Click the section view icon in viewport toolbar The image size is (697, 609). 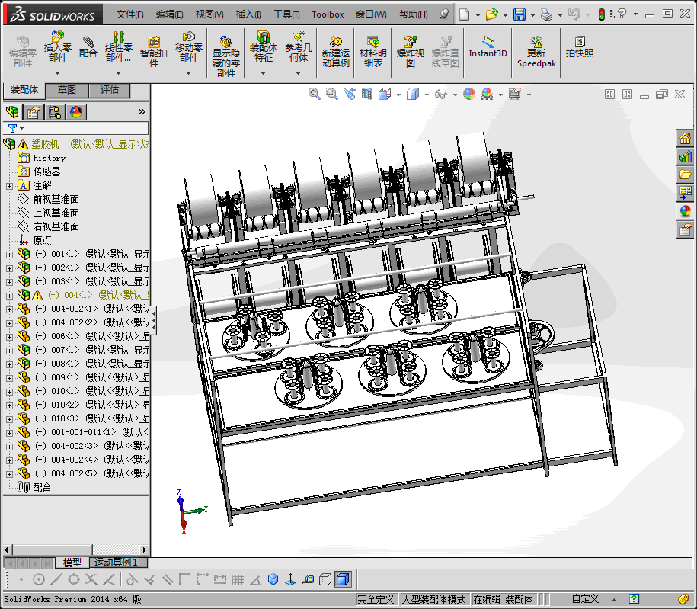[x=368, y=94]
